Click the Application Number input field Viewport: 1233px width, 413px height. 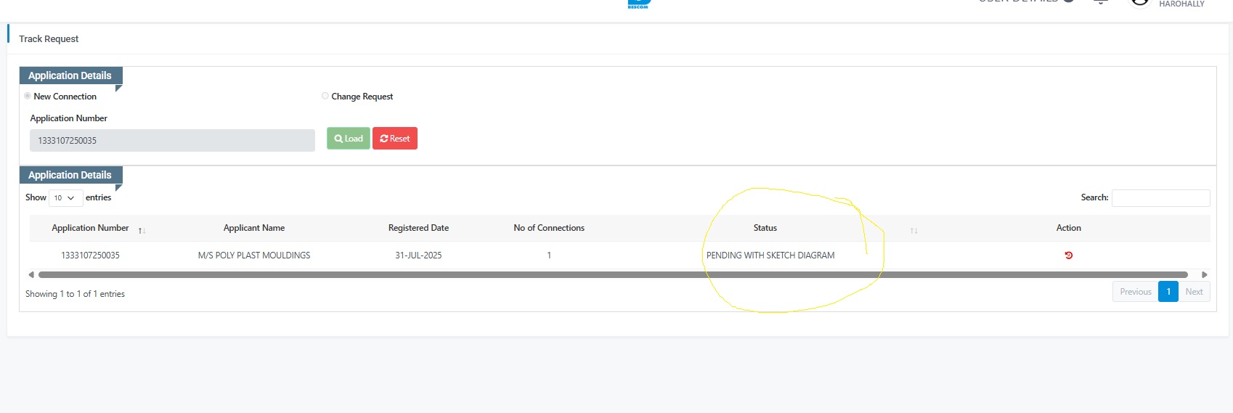pos(172,140)
